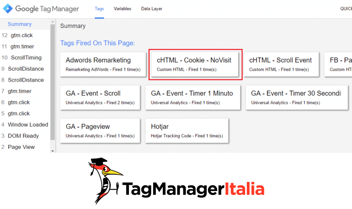
Task: Open the Data Layer tab
Action: point(151,9)
